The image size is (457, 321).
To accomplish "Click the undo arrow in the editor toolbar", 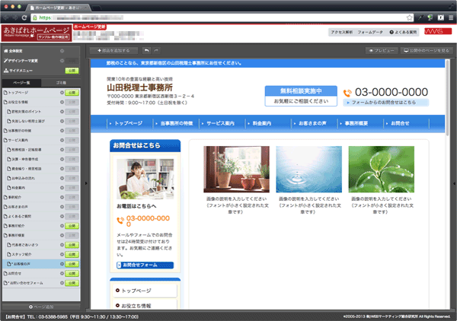I will 145,50.
